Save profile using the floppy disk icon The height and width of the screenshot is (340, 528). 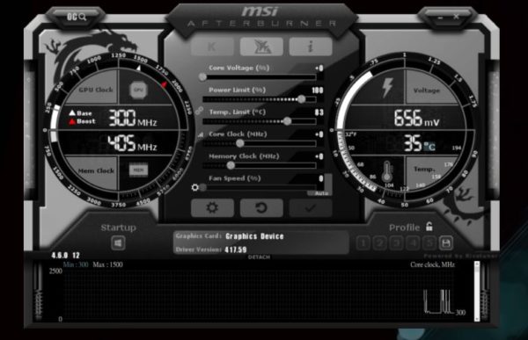tap(446, 243)
